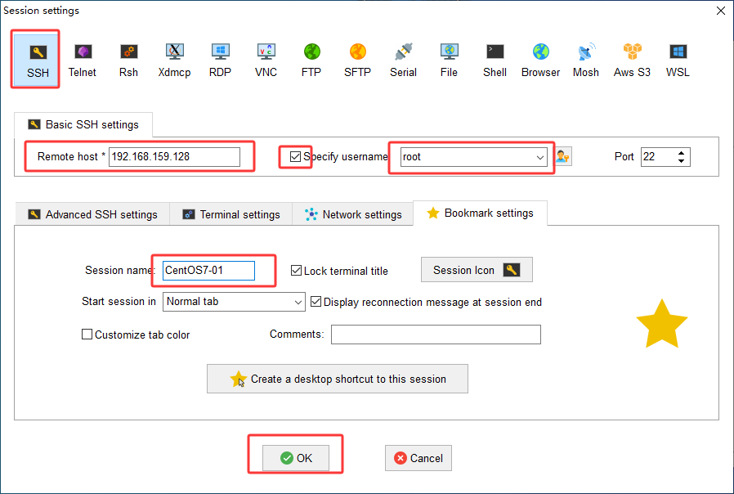The width and height of the screenshot is (734, 494).
Task: Select the Telnet session type
Action: tap(83, 61)
